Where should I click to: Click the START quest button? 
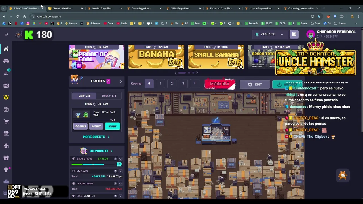point(112,126)
